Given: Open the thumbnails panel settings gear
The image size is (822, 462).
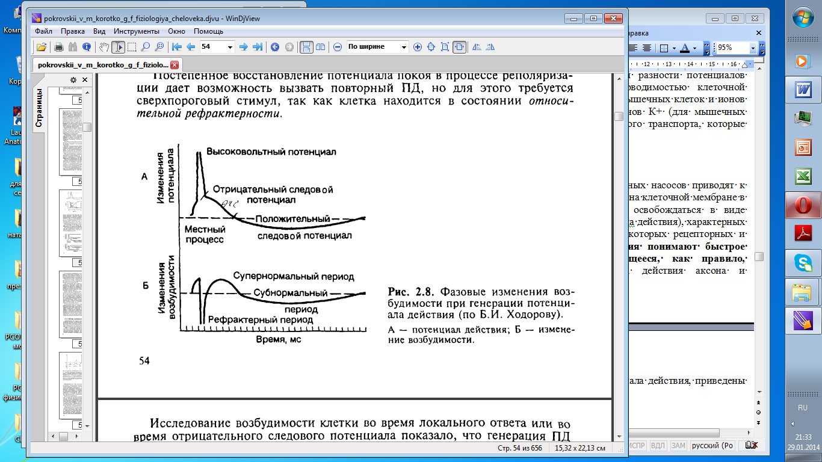Looking at the screenshot, I should (x=73, y=79).
